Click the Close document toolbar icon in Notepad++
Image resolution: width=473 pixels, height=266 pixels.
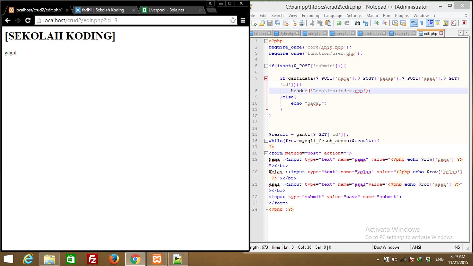[x=286, y=23]
